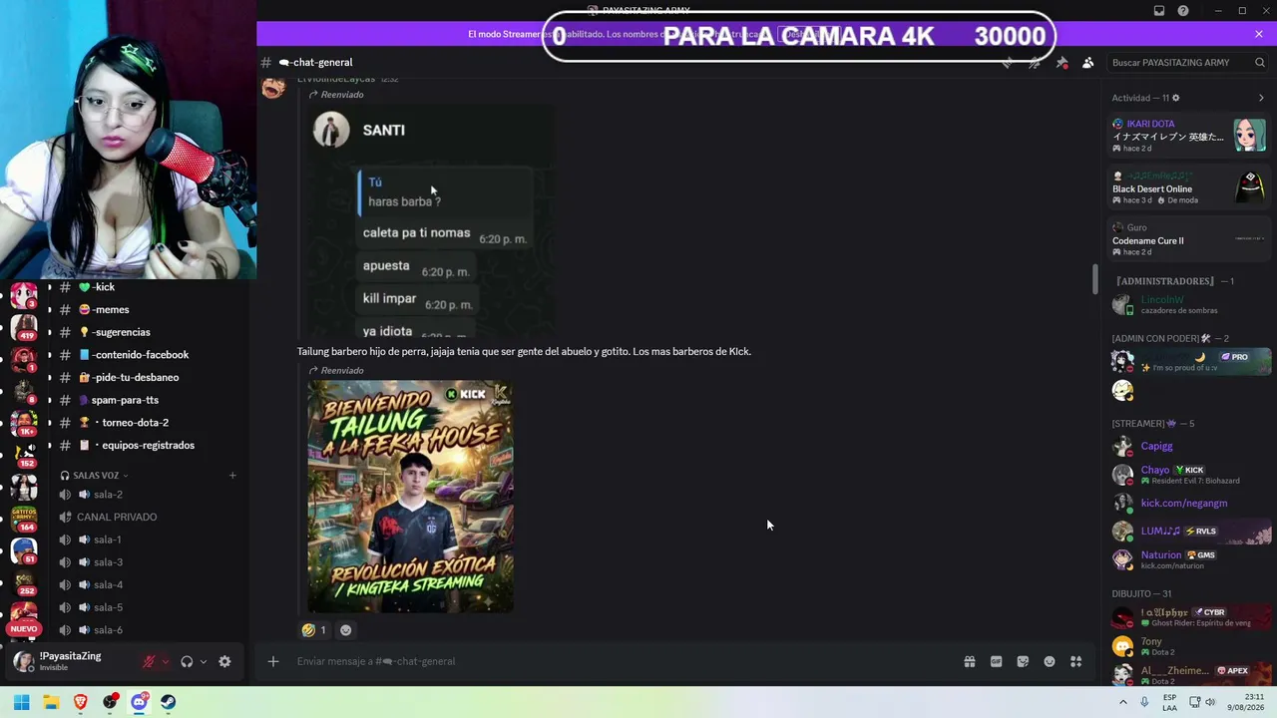Image resolution: width=1277 pixels, height=718 pixels.
Task: Join the sala-1 voice channel
Action: click(147, 539)
